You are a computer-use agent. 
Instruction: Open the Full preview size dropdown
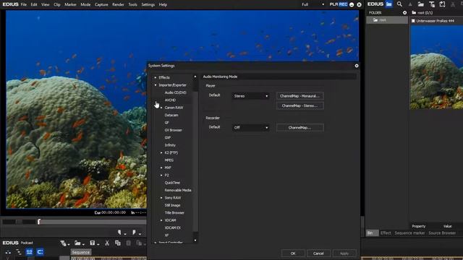point(313,4)
